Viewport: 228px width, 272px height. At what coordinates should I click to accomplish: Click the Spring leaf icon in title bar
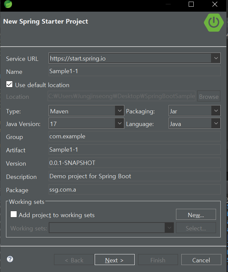8,4
